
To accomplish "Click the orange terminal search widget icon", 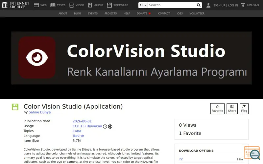I will (252, 153).
